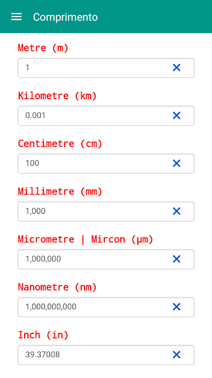Click the Inch (in) label
The image size is (212, 378).
tap(43, 335)
